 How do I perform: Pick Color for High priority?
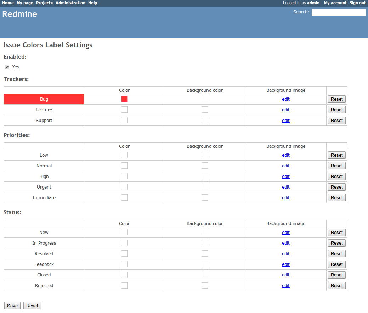tap(124, 176)
